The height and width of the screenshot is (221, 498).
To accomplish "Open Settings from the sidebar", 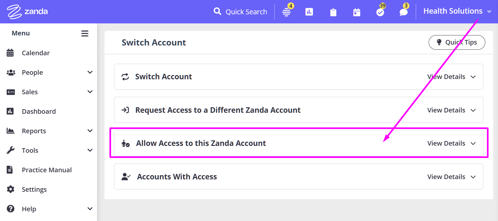I will (x=34, y=189).
